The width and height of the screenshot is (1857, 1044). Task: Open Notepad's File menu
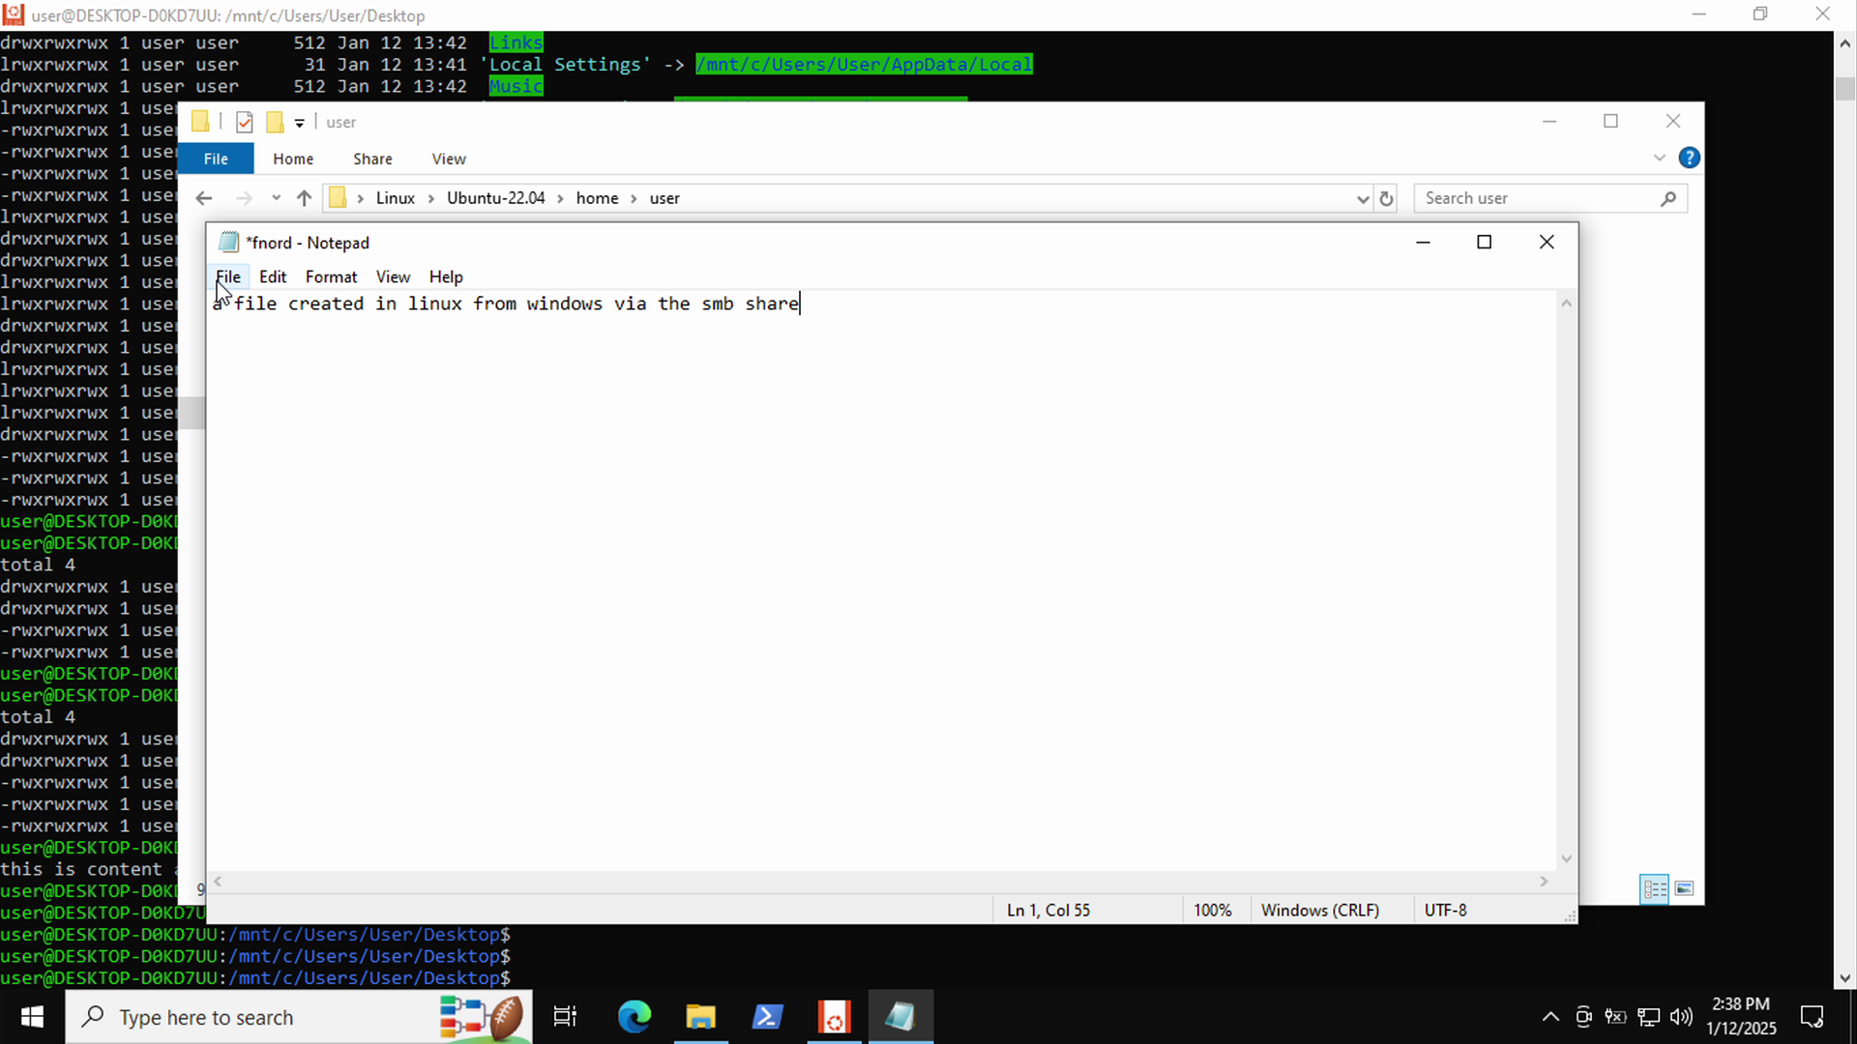pos(227,276)
